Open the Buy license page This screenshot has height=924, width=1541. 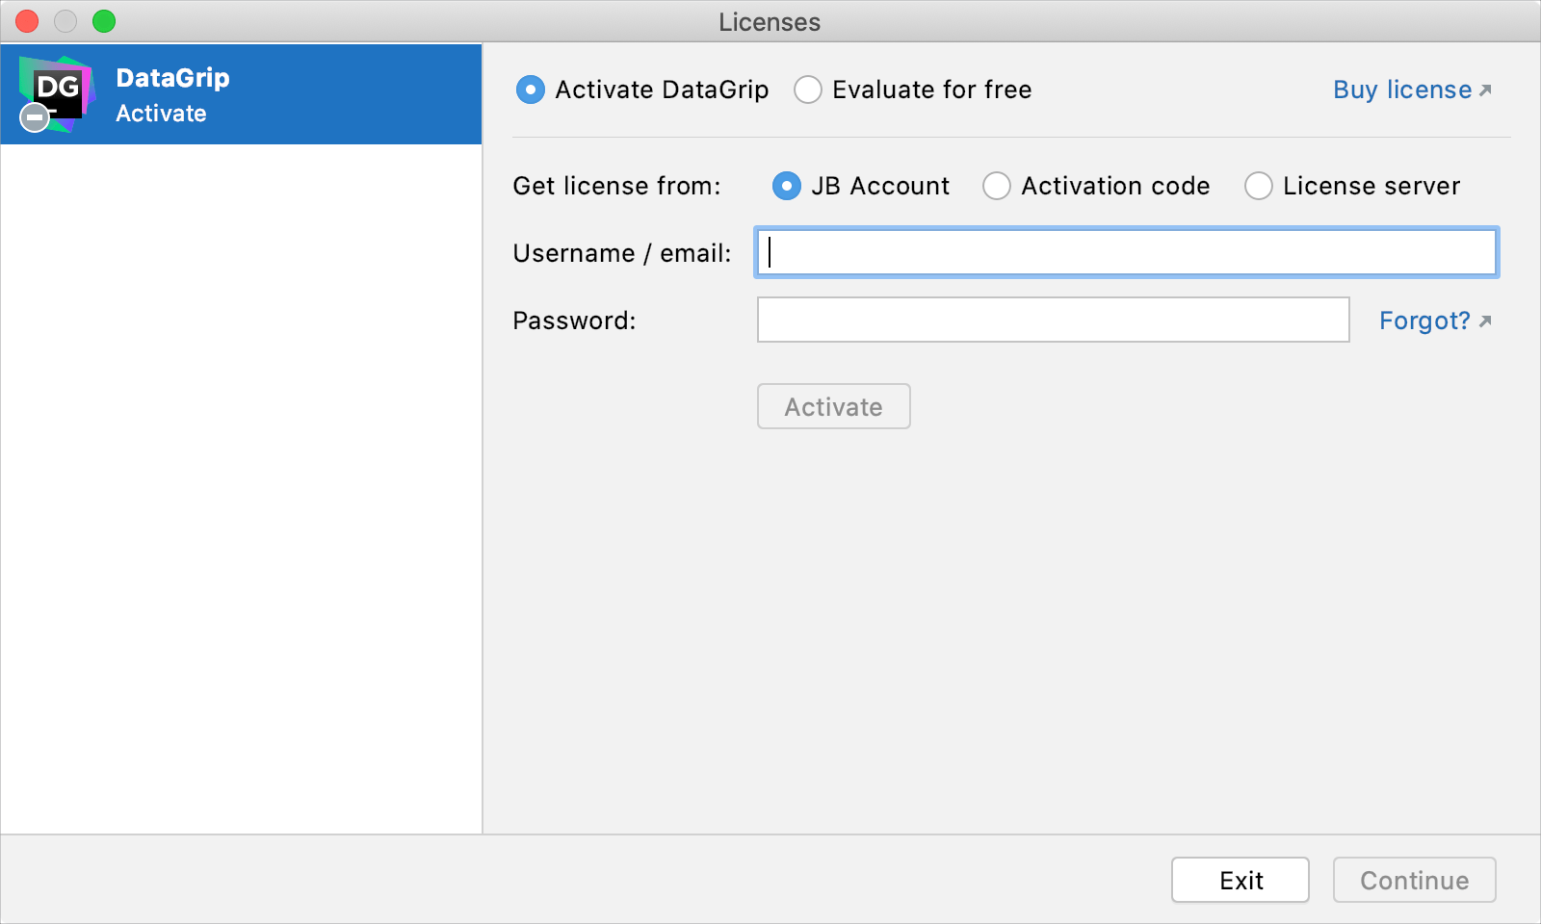(x=1401, y=90)
